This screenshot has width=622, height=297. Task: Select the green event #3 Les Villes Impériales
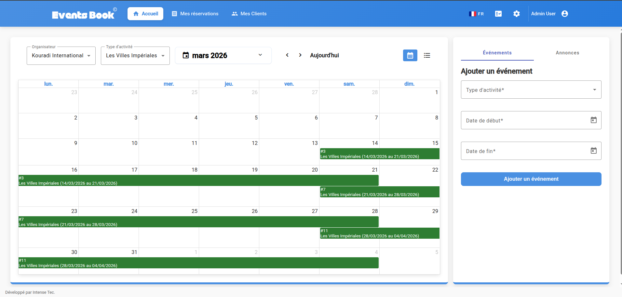coord(379,154)
